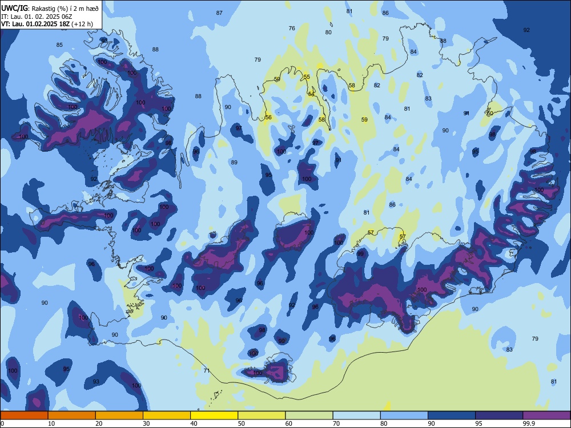Click 'VT: Lau. 01.02.2025 18Z (+12 h)' text

pyautogui.click(x=47, y=24)
